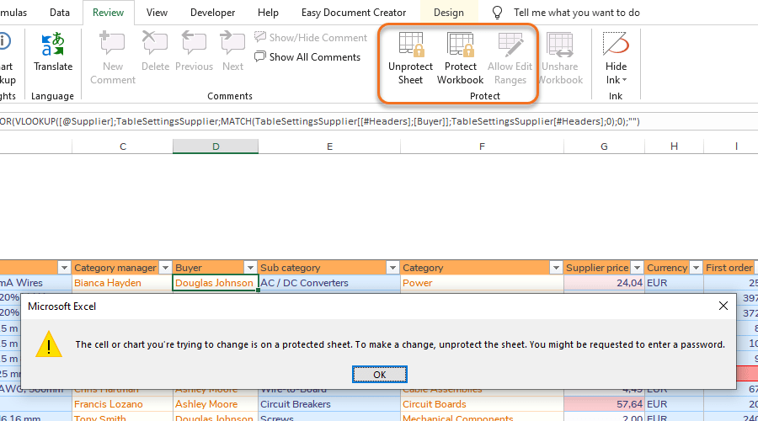Click the Tell me lightbulb icon
This screenshot has height=421, width=758.
pos(497,13)
